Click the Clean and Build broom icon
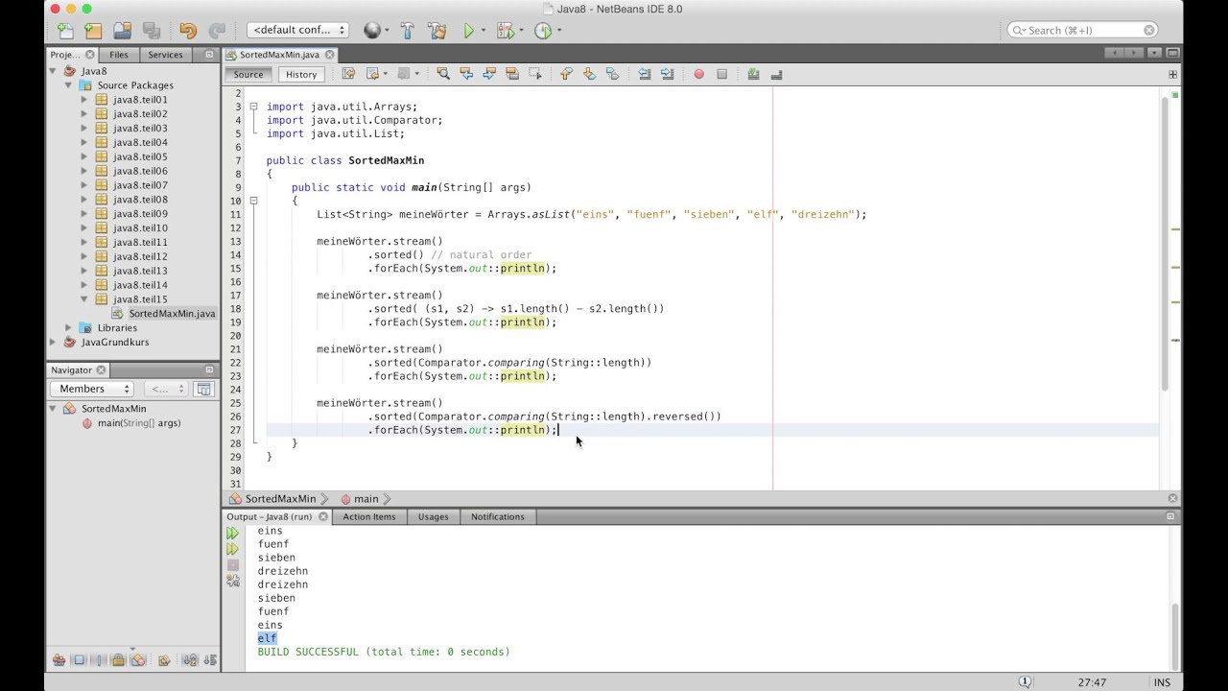 [x=437, y=31]
